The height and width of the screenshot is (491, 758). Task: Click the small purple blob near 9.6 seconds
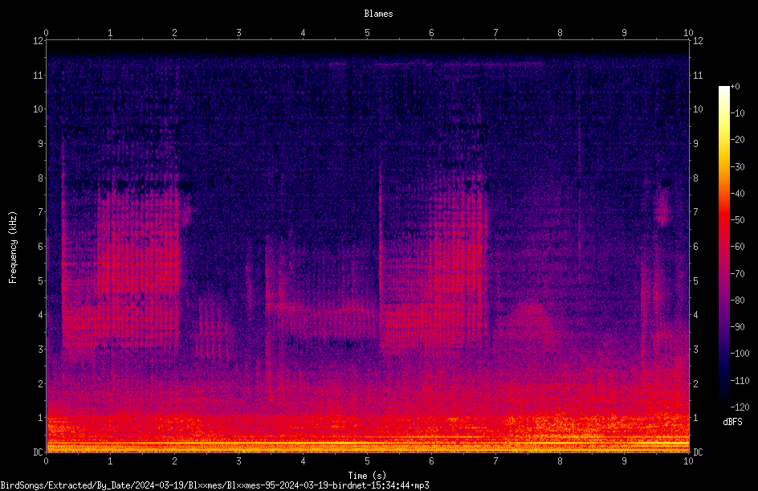662,207
